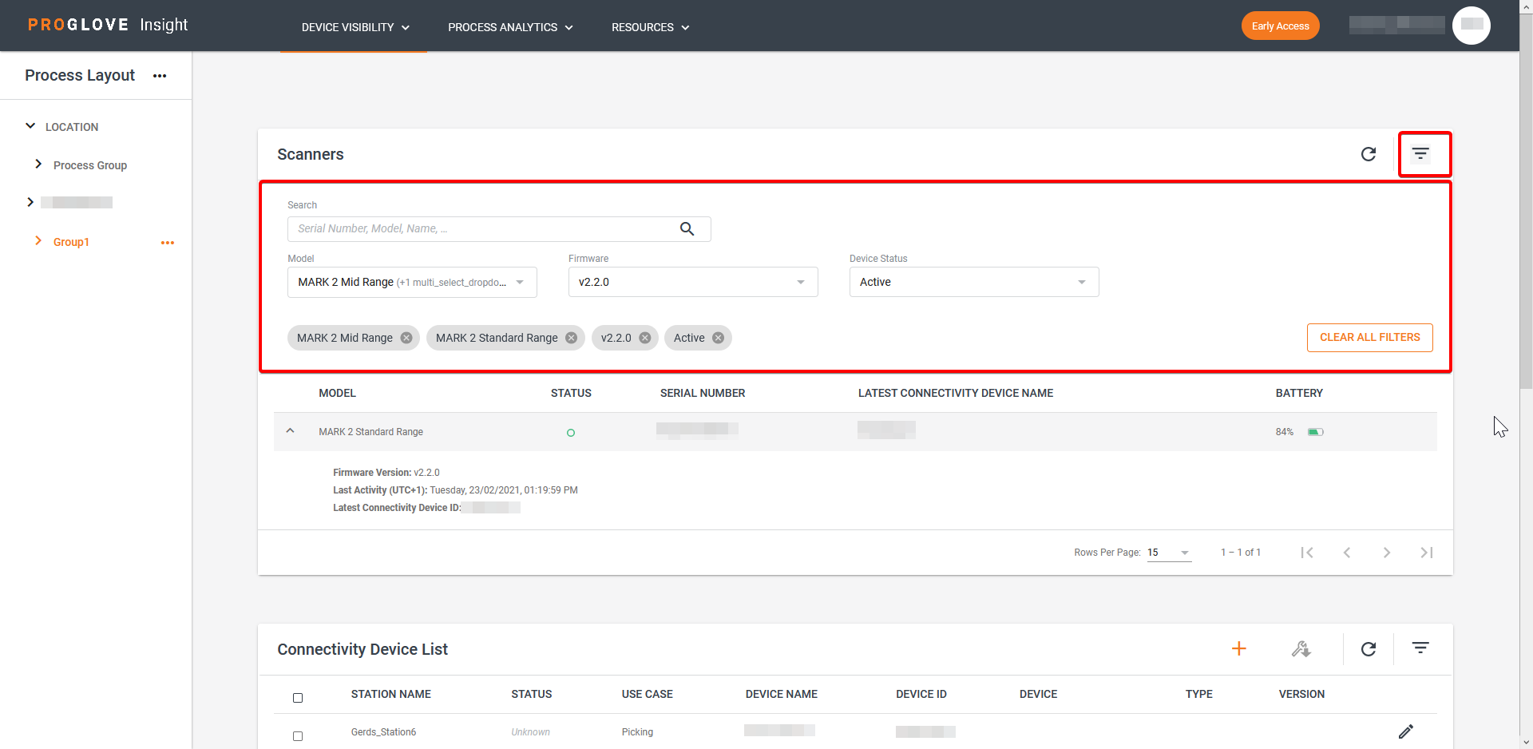Image resolution: width=1533 pixels, height=749 pixels.
Task: Edit the Gerds_Station6 row
Action: 1406,731
